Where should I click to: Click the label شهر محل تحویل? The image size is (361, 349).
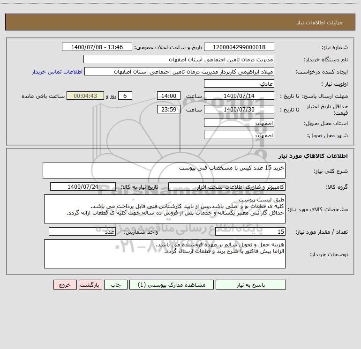click(x=328, y=136)
